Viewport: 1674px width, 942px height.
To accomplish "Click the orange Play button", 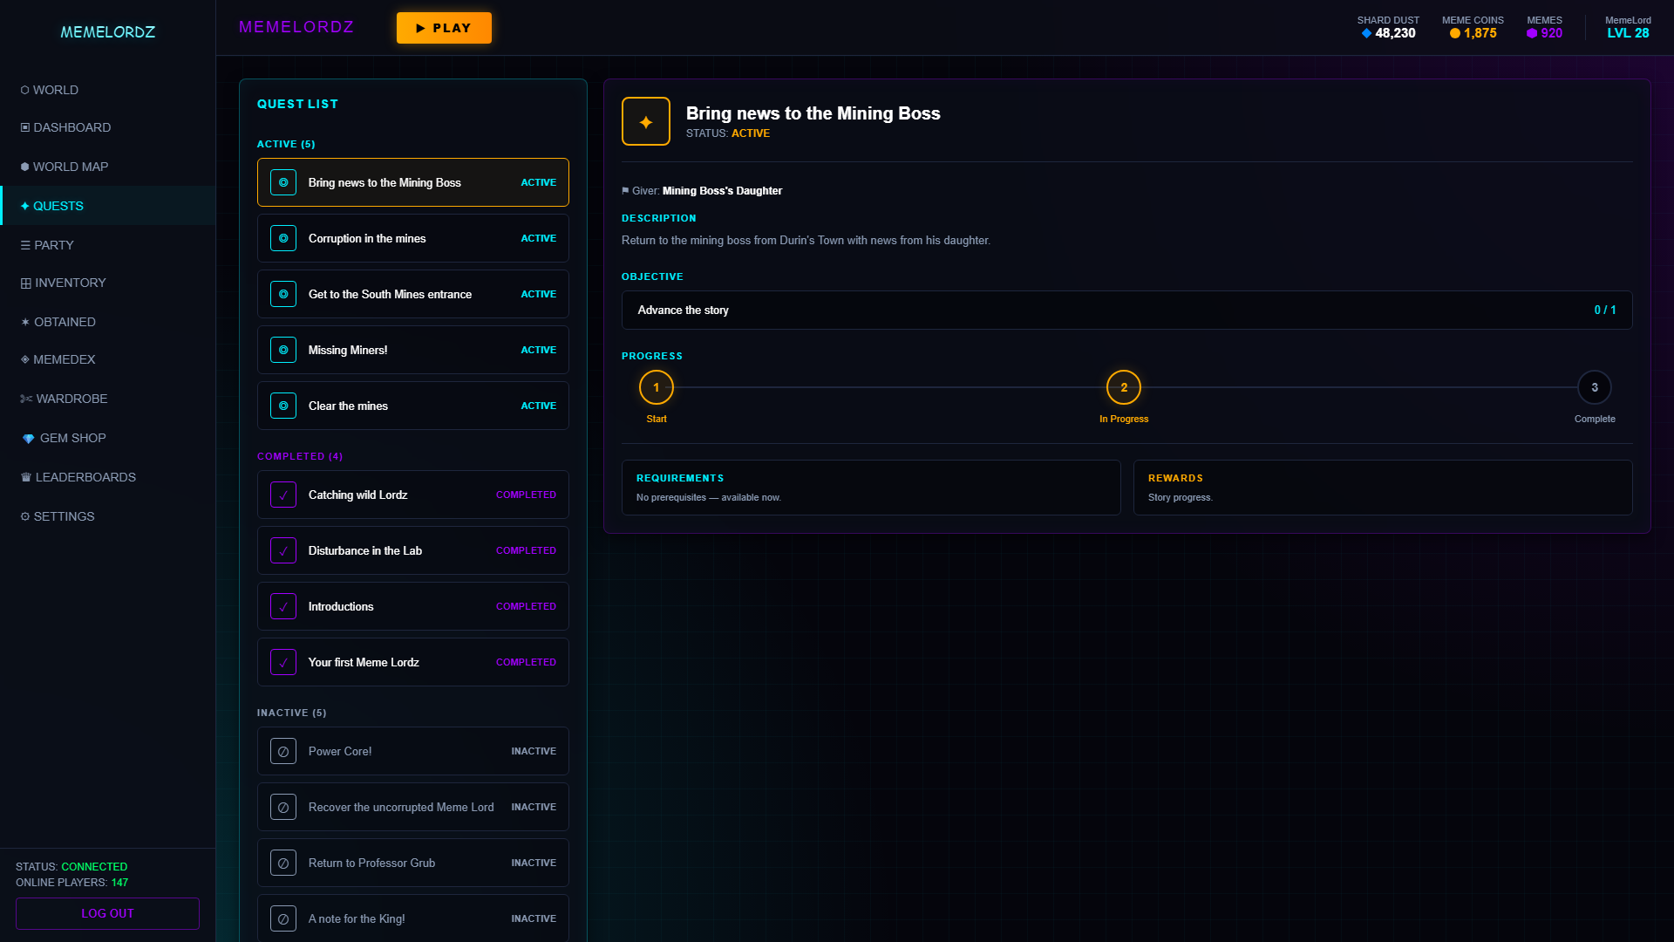I will [x=444, y=28].
